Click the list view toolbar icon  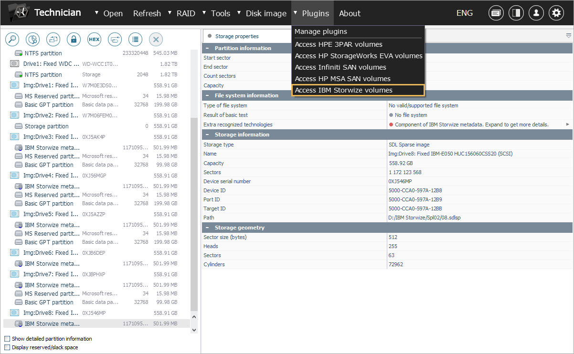(x=136, y=39)
